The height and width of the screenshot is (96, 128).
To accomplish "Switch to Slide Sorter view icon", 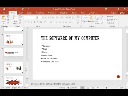I will click(x=88, y=88).
